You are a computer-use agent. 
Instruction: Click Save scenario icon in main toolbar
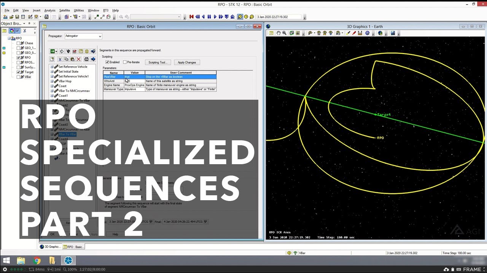pos(17,17)
